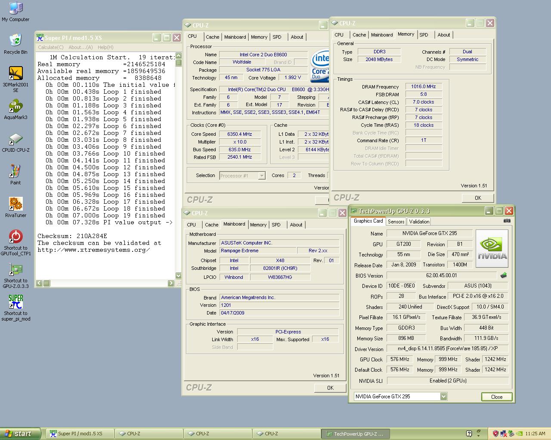Click the Core Speed value 6350.4 MHz
This screenshot has width=551, height=440.
(240, 134)
